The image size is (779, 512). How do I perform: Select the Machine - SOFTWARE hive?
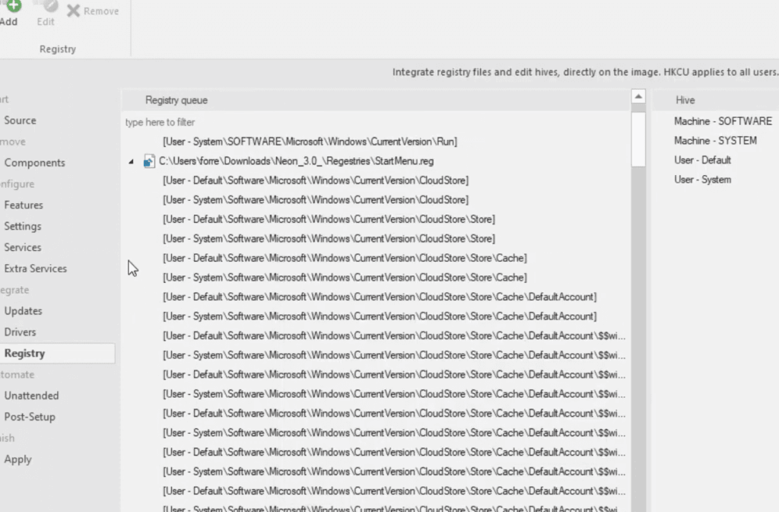[x=722, y=120]
